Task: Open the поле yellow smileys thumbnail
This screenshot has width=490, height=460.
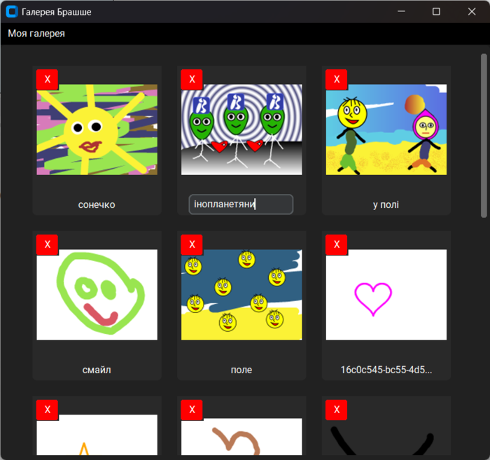Action: pos(241,295)
